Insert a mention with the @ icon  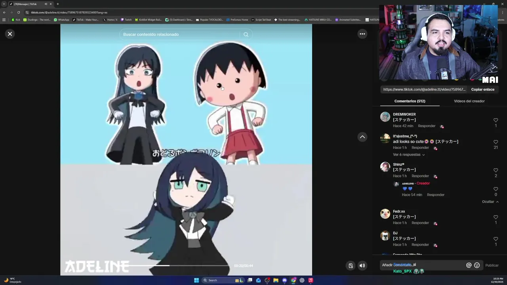[x=469, y=265]
